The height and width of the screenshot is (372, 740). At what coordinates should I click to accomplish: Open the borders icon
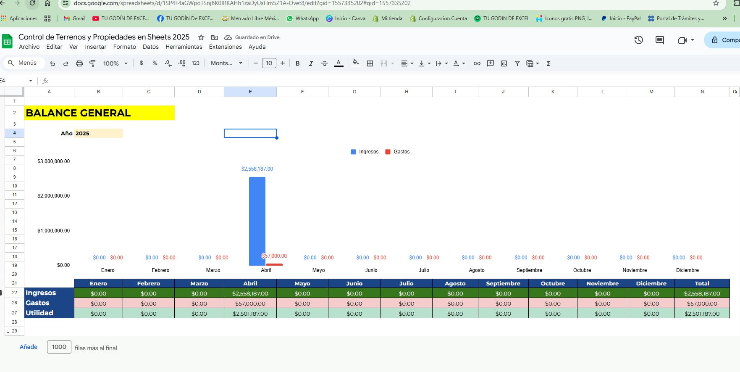point(370,63)
